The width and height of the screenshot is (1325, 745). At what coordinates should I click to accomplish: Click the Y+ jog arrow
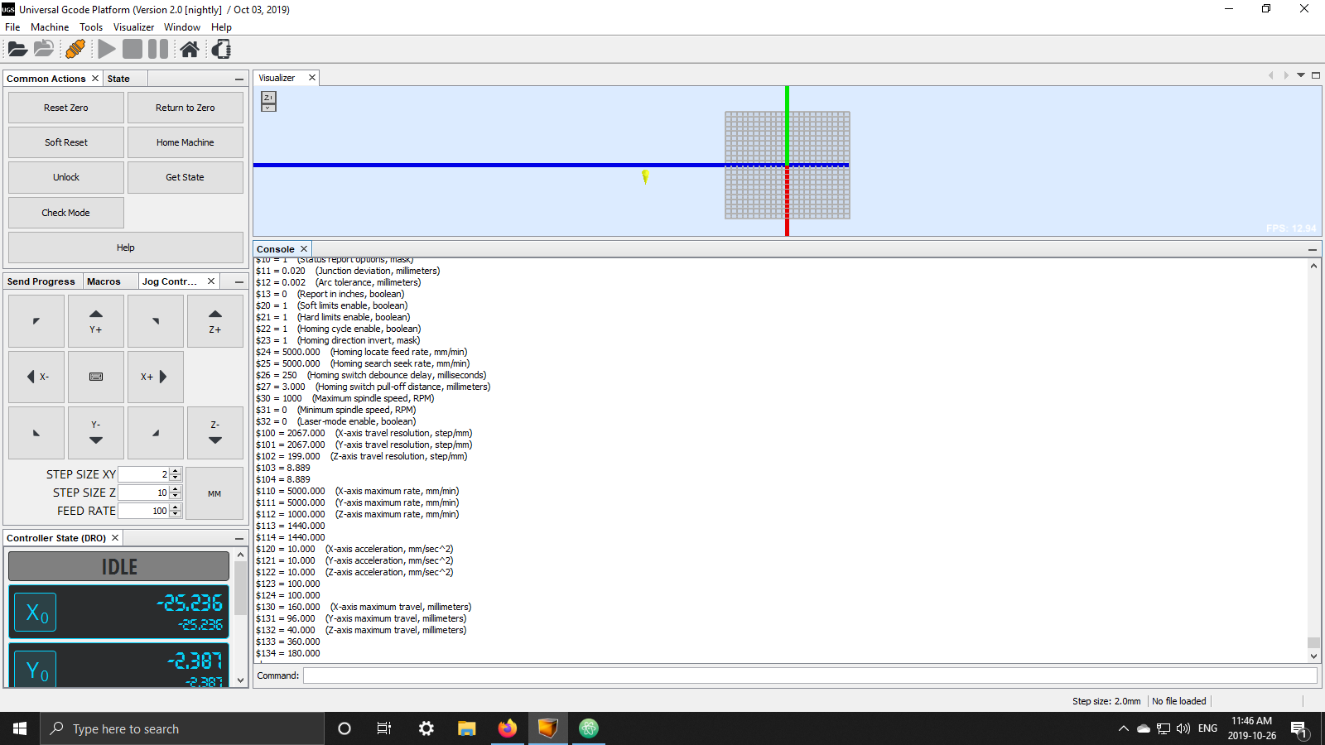point(95,321)
